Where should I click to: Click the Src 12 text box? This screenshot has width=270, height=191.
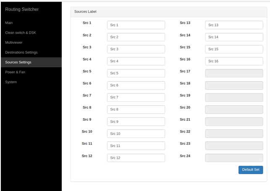(x=136, y=158)
